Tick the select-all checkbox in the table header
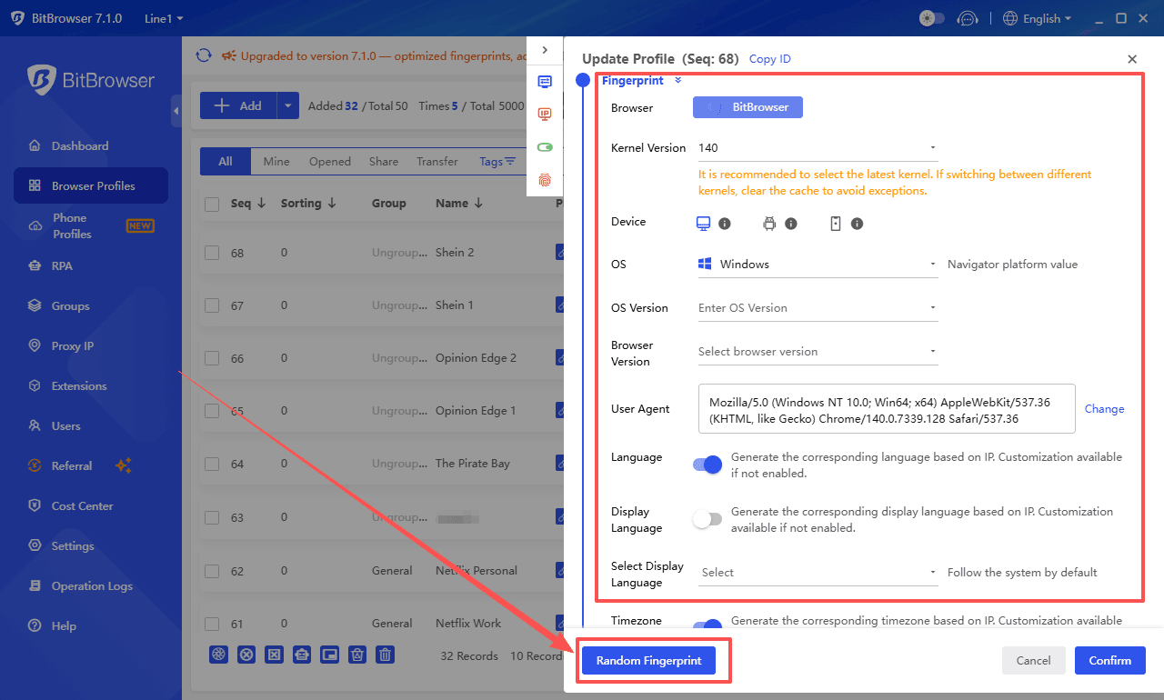 tap(212, 205)
